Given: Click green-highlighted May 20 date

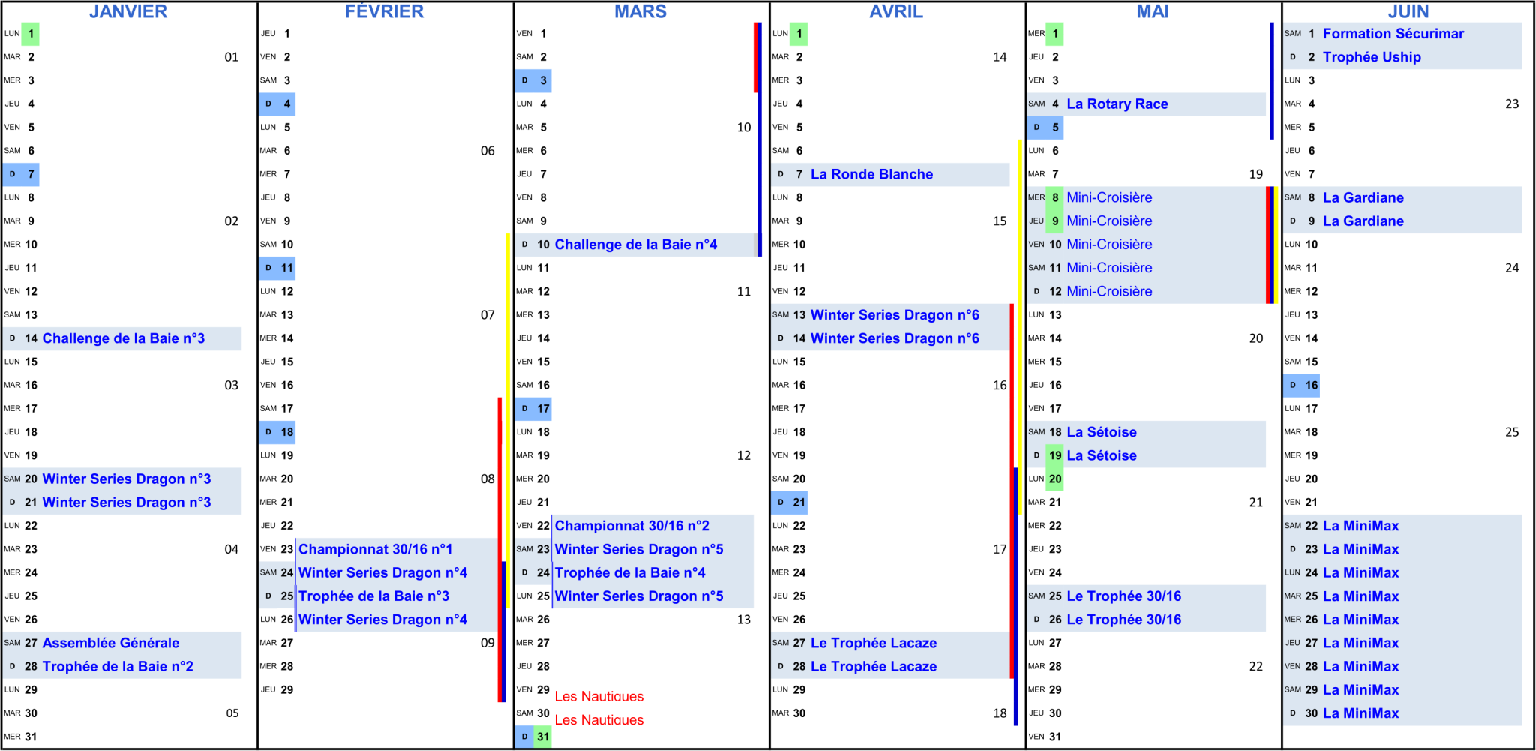Looking at the screenshot, I should point(1055,479).
